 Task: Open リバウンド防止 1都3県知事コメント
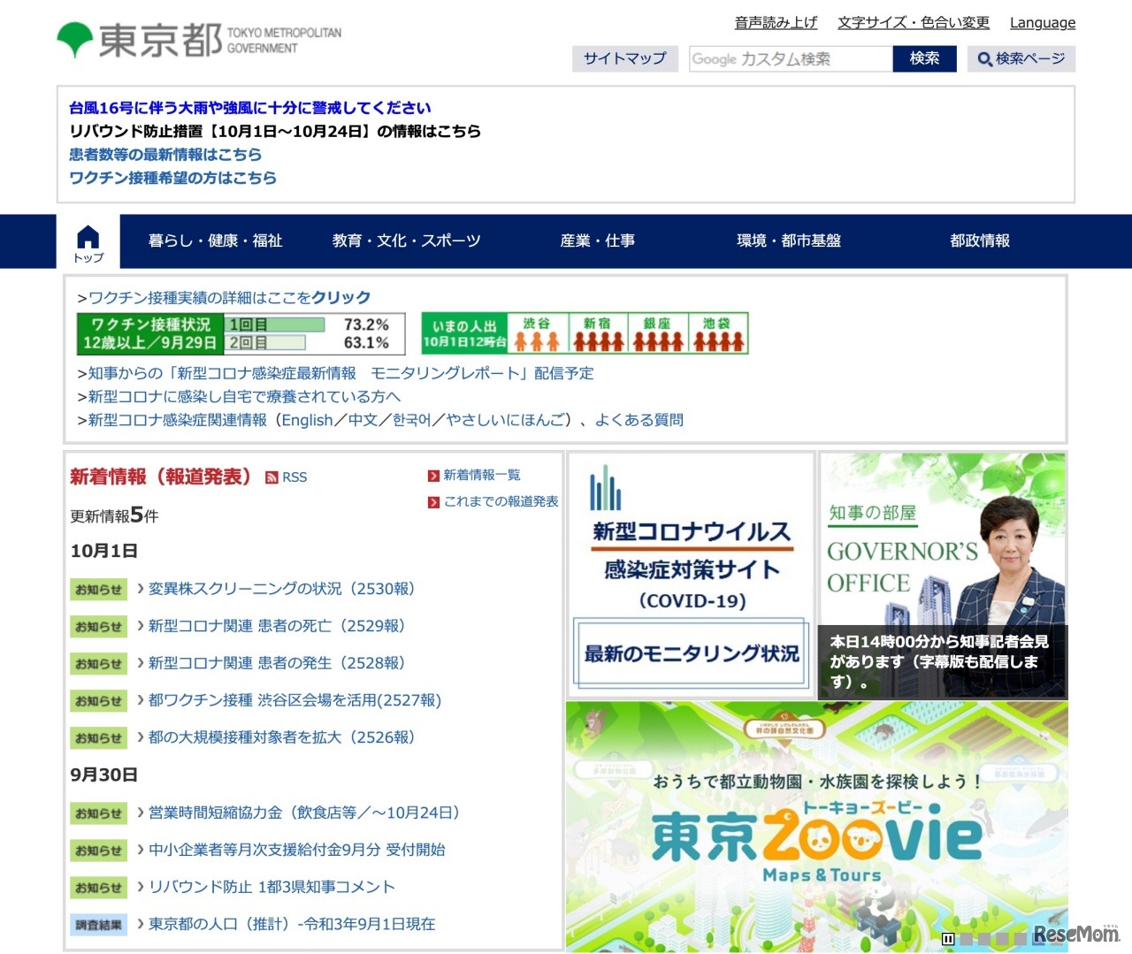[x=272, y=887]
